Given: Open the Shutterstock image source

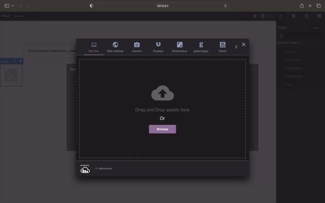Looking at the screenshot, I should point(180,47).
